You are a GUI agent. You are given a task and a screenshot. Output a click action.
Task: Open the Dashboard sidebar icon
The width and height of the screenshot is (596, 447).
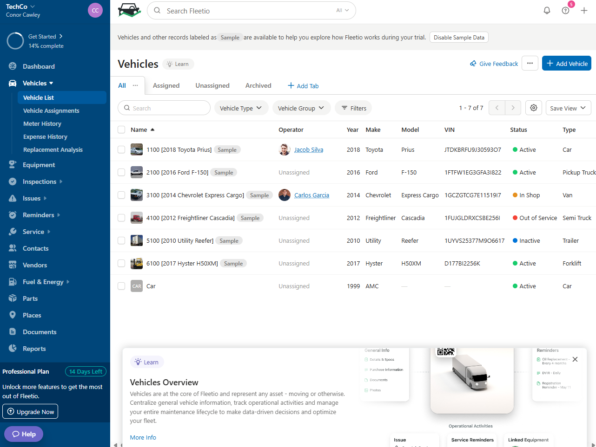point(13,66)
